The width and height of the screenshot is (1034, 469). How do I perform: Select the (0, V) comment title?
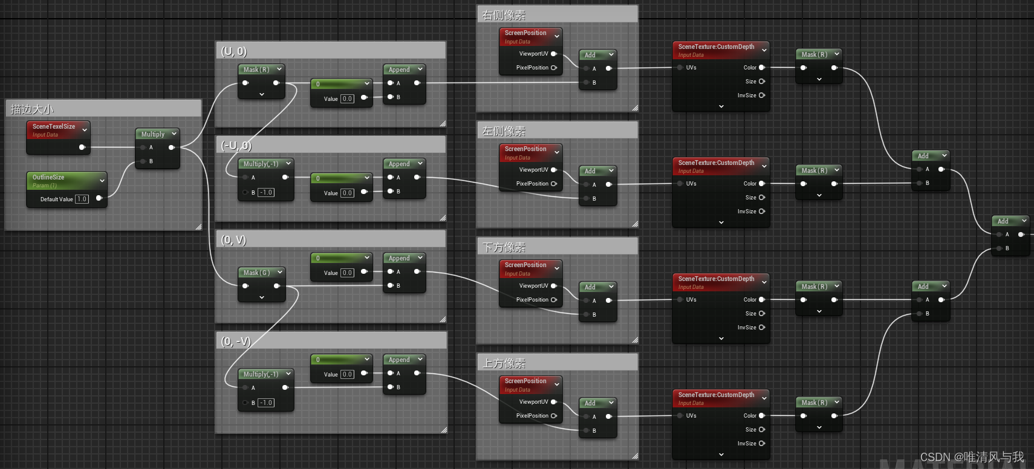click(234, 240)
